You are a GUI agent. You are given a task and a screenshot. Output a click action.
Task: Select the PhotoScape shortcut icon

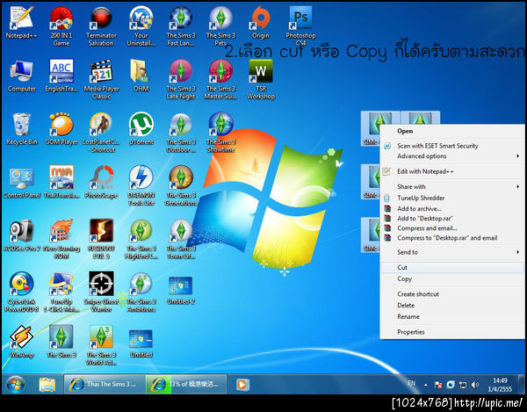[x=101, y=183]
